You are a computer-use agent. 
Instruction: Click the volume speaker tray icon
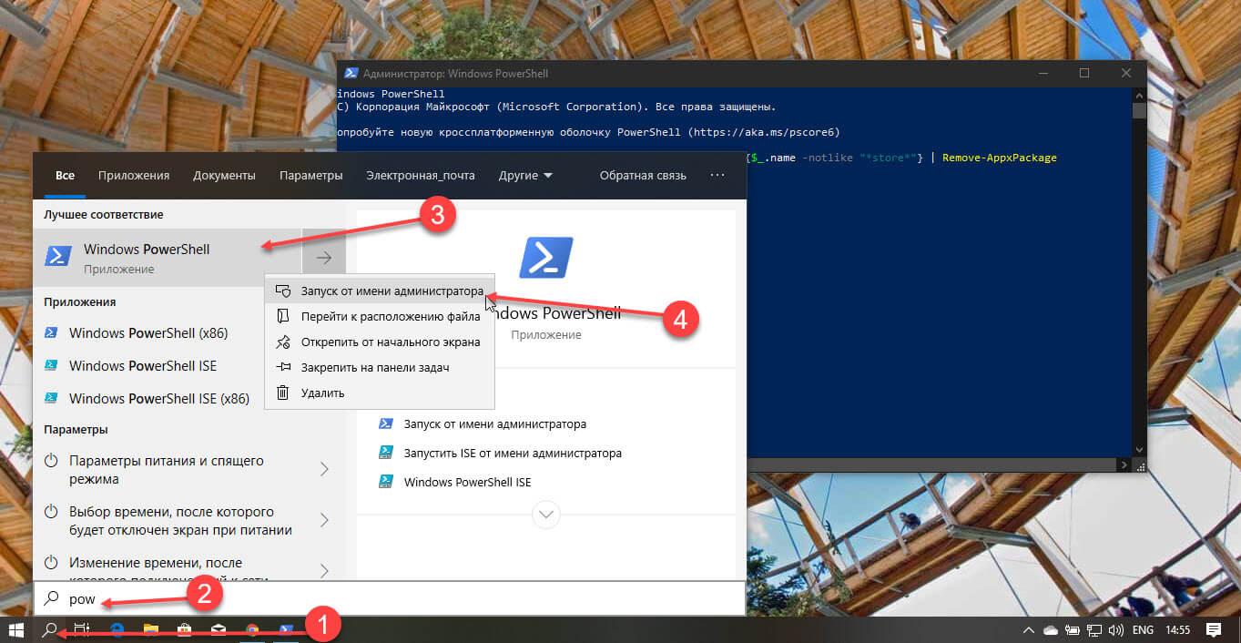pos(1115,630)
